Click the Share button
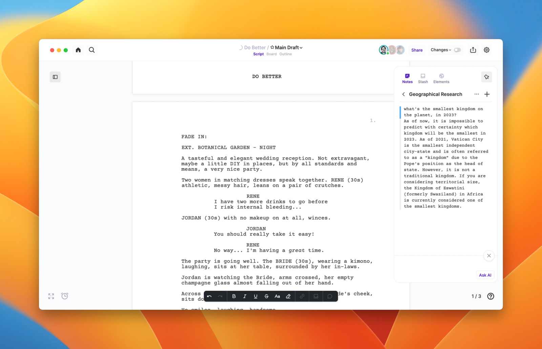The height and width of the screenshot is (349, 542). (x=417, y=50)
